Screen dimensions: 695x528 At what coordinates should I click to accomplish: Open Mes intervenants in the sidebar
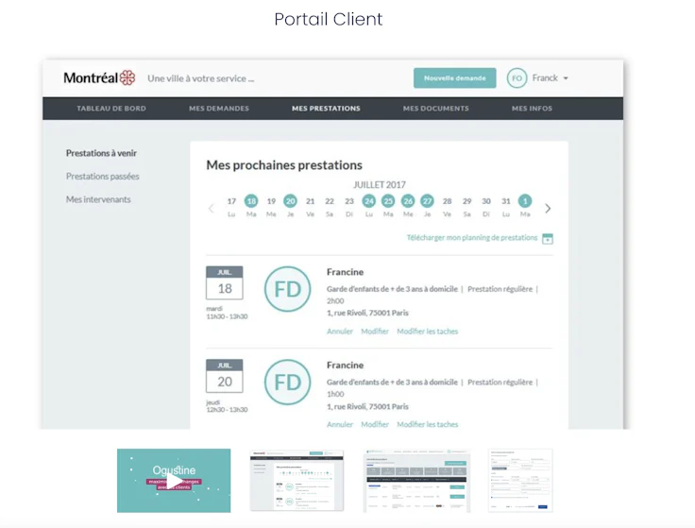(98, 199)
